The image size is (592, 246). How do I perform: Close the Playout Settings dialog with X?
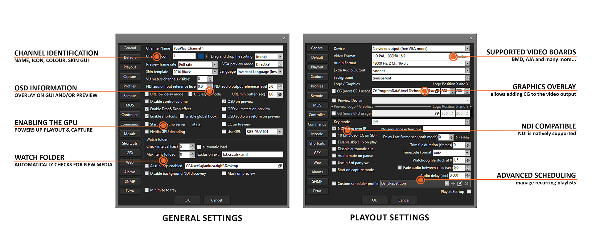[471, 38]
